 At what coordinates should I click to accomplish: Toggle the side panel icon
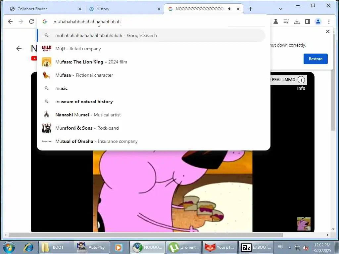308,21
